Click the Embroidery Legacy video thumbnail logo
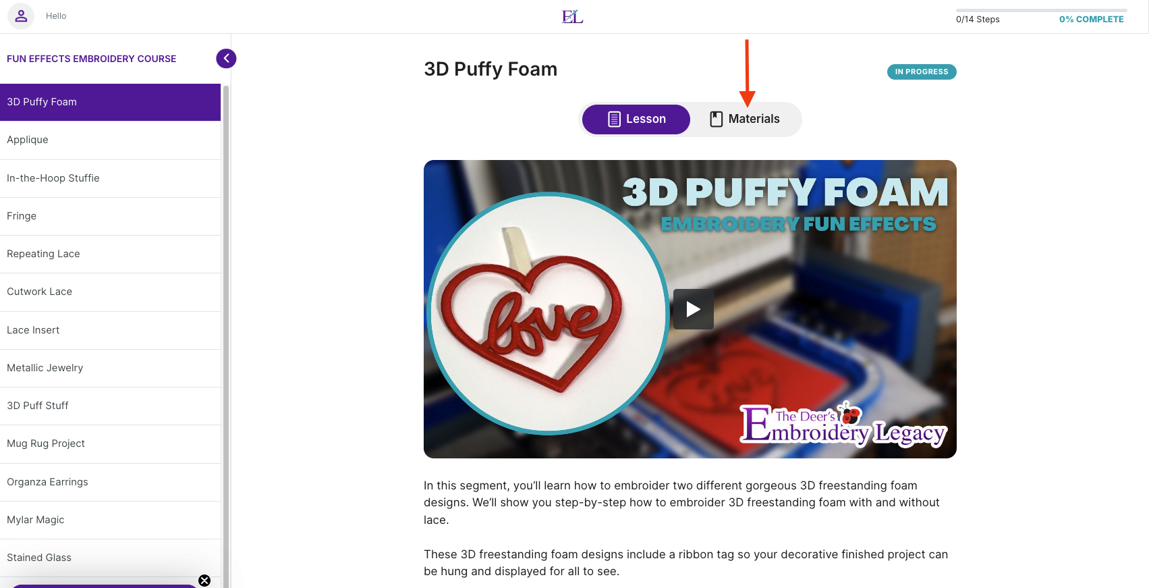This screenshot has height=588, width=1149. pos(843,425)
